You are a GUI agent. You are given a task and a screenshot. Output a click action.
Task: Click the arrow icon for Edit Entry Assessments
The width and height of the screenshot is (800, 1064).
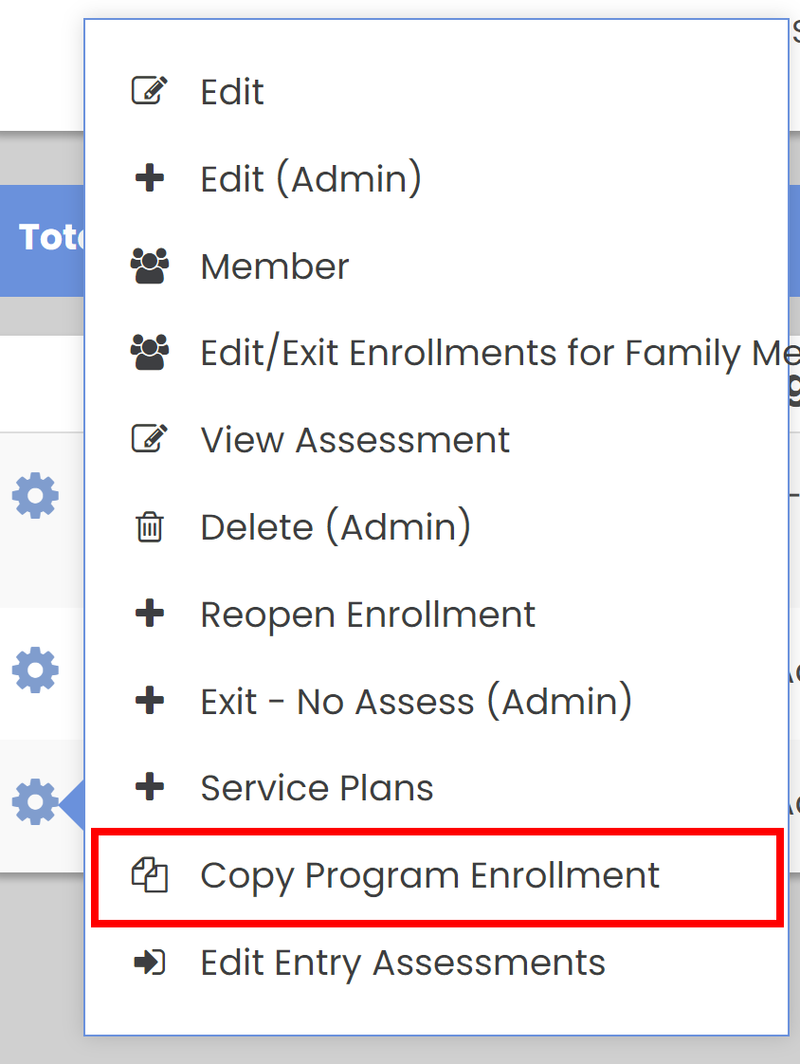150,963
